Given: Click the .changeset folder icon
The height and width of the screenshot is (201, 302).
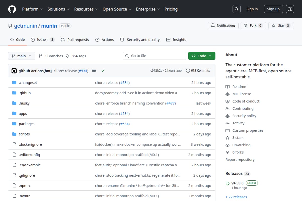Looking at the screenshot, I should point(14,83).
